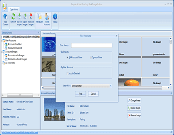Select the orange image account thumbnail
This screenshot has width=174, height=135.
tap(130, 82)
